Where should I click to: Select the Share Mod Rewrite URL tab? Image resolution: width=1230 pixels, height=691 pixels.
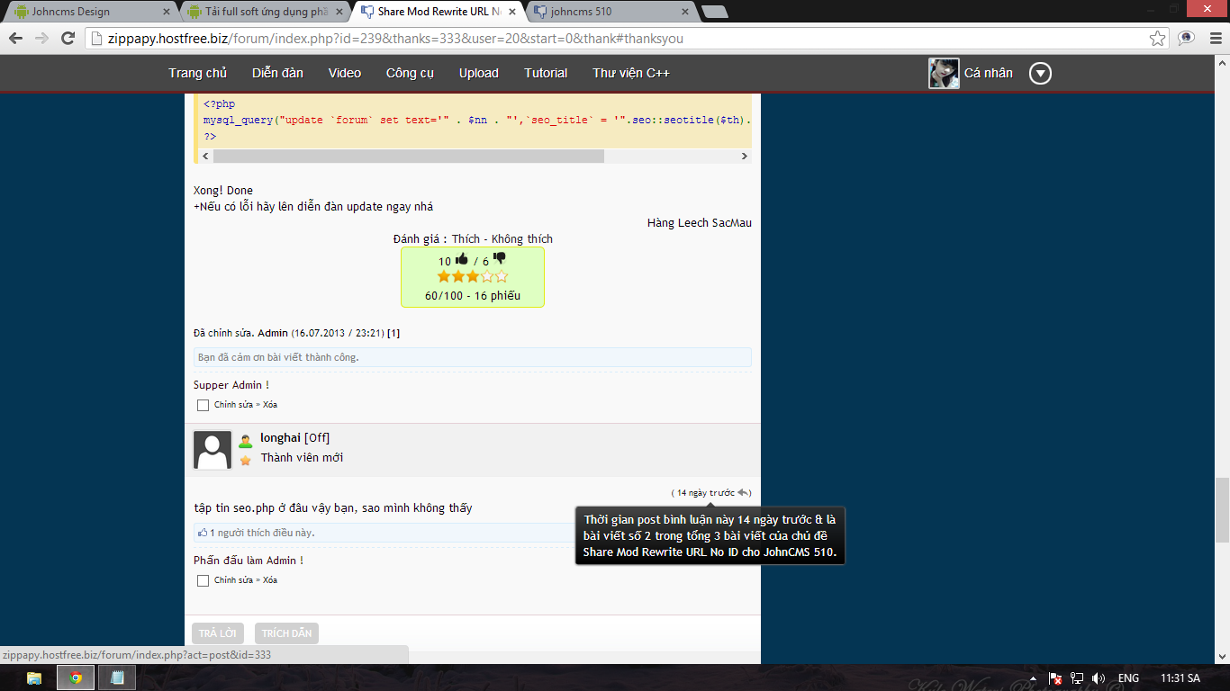click(435, 12)
